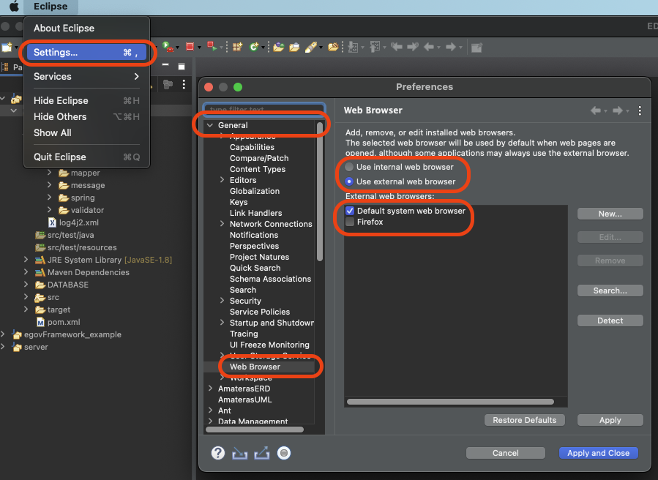Click the Import preferences icon
658x480 pixels.
[239, 453]
